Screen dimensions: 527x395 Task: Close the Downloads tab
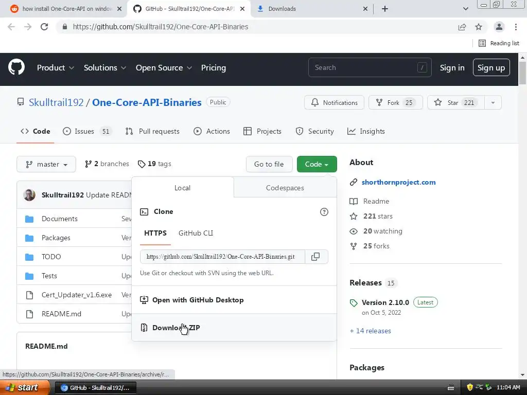365,9
